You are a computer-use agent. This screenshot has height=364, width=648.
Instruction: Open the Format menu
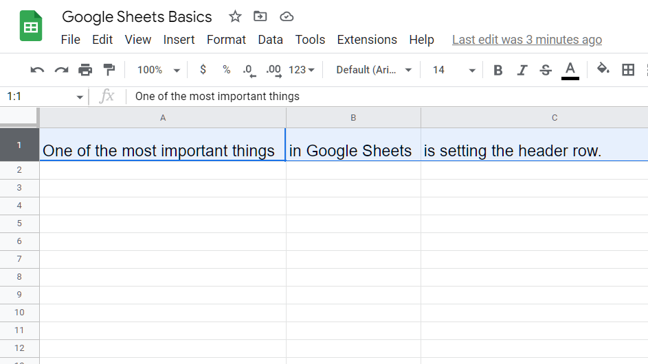[x=226, y=40]
